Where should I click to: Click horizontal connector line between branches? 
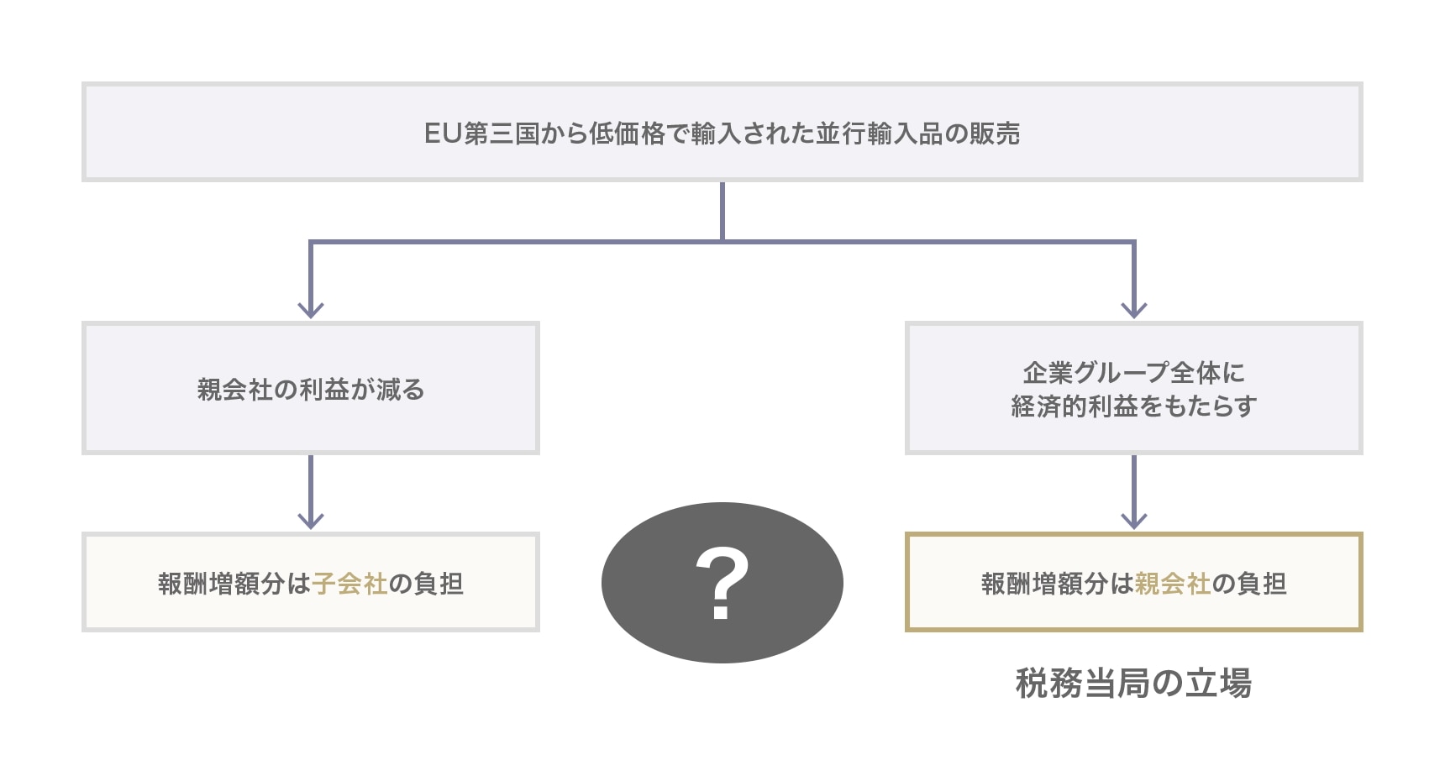[x=722, y=242]
